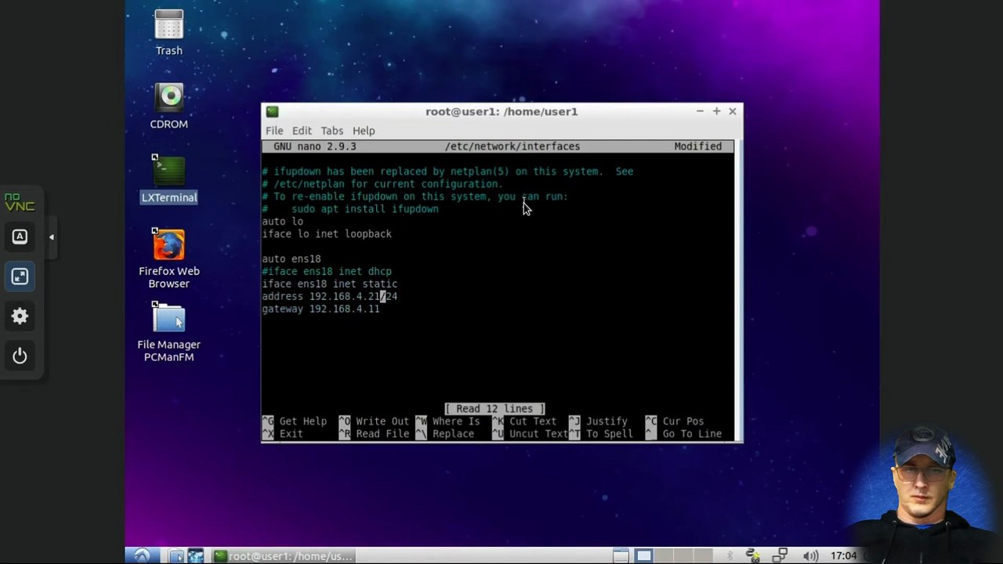Image resolution: width=1003 pixels, height=564 pixels.
Task: Click the /etc/network/interfaces file name header
Action: 512,146
